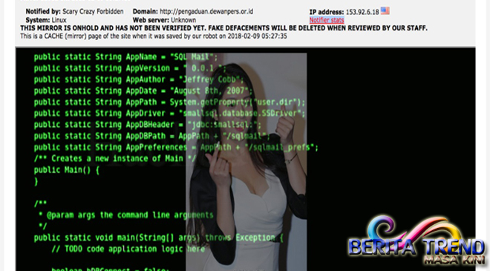The image size is (490, 271).
Task: Click the AppAuthor Jeffrey Cobb code line
Action: (x=138, y=79)
